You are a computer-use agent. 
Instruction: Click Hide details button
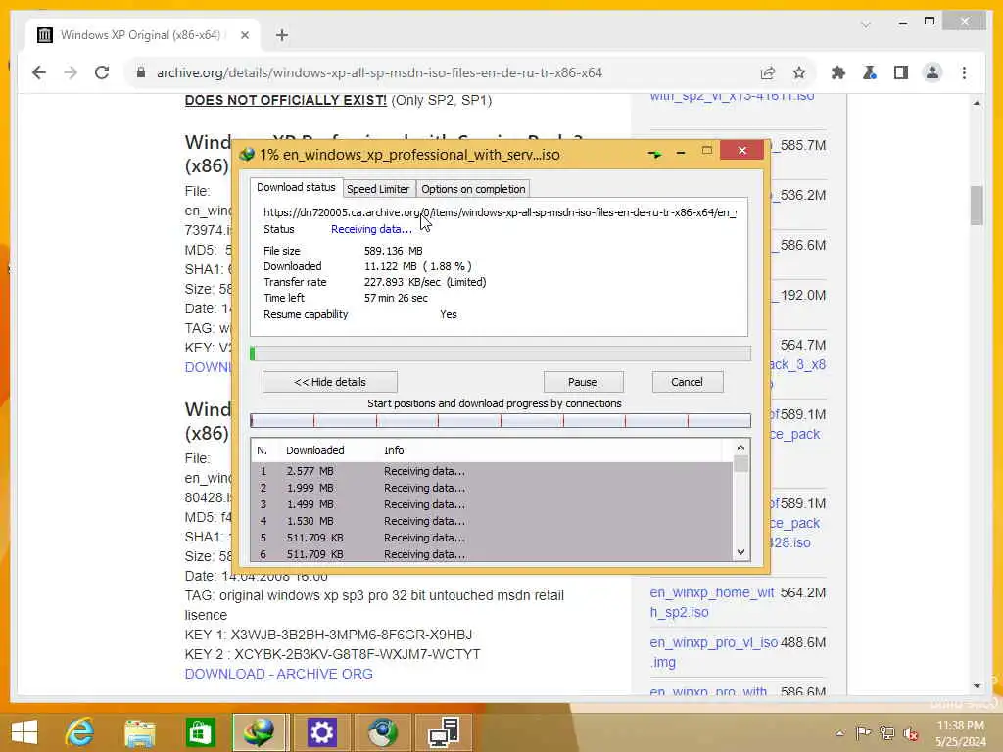(330, 382)
